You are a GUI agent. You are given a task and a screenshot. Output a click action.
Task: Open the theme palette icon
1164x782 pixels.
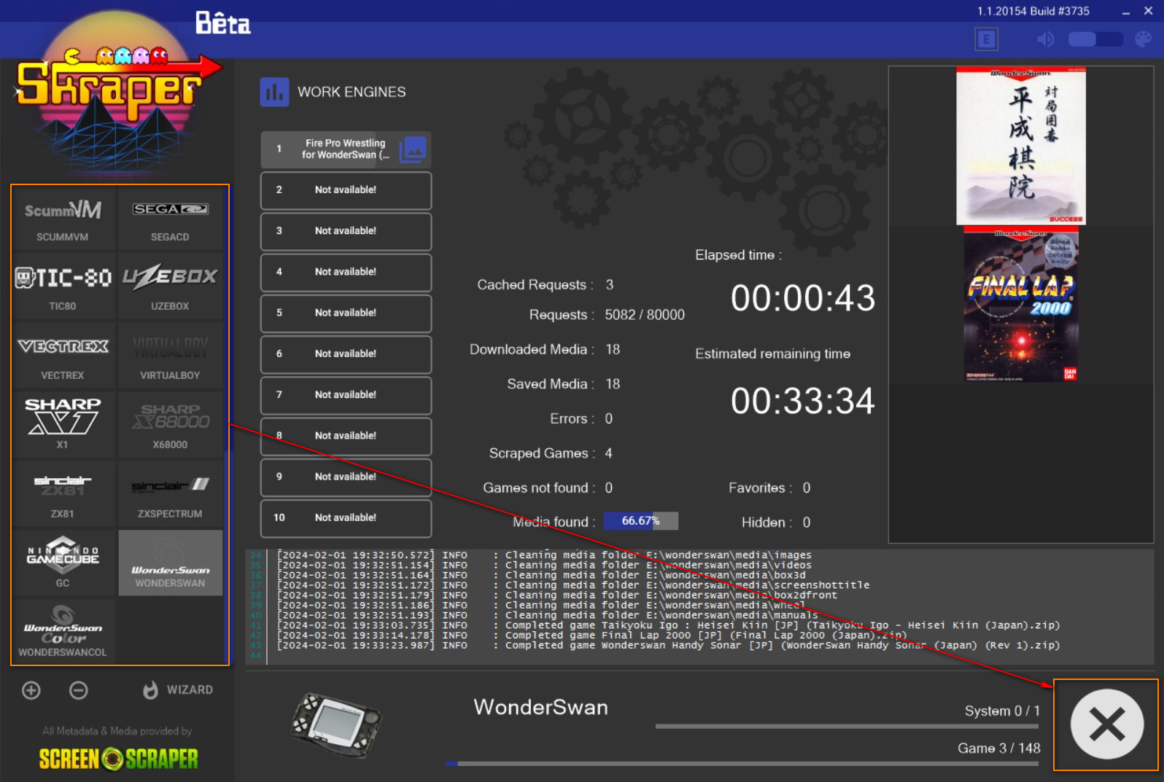(x=1143, y=39)
